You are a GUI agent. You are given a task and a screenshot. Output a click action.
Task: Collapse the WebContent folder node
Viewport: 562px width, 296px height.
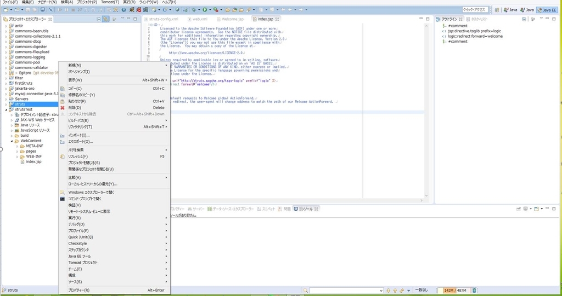(x=12, y=141)
